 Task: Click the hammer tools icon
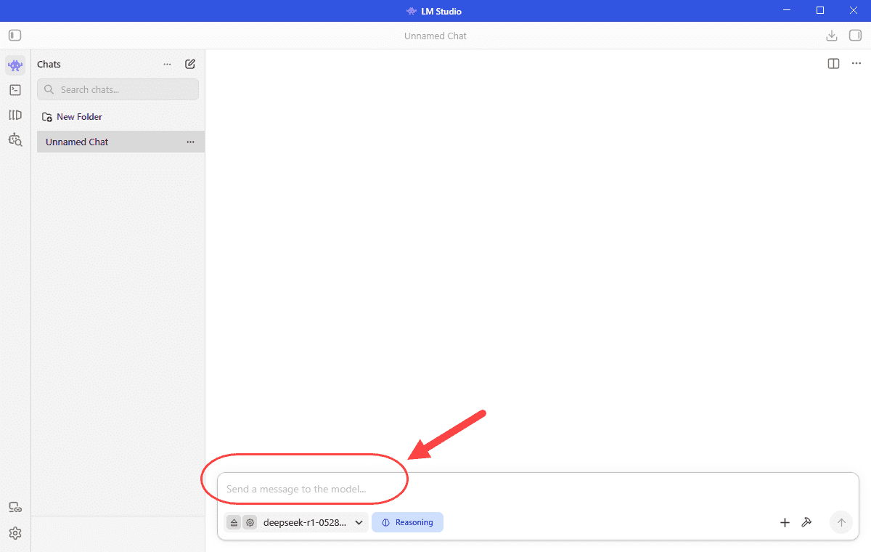click(806, 522)
